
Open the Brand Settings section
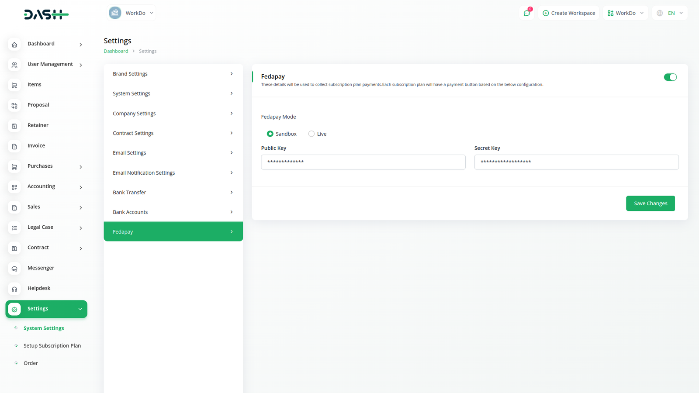[173, 74]
